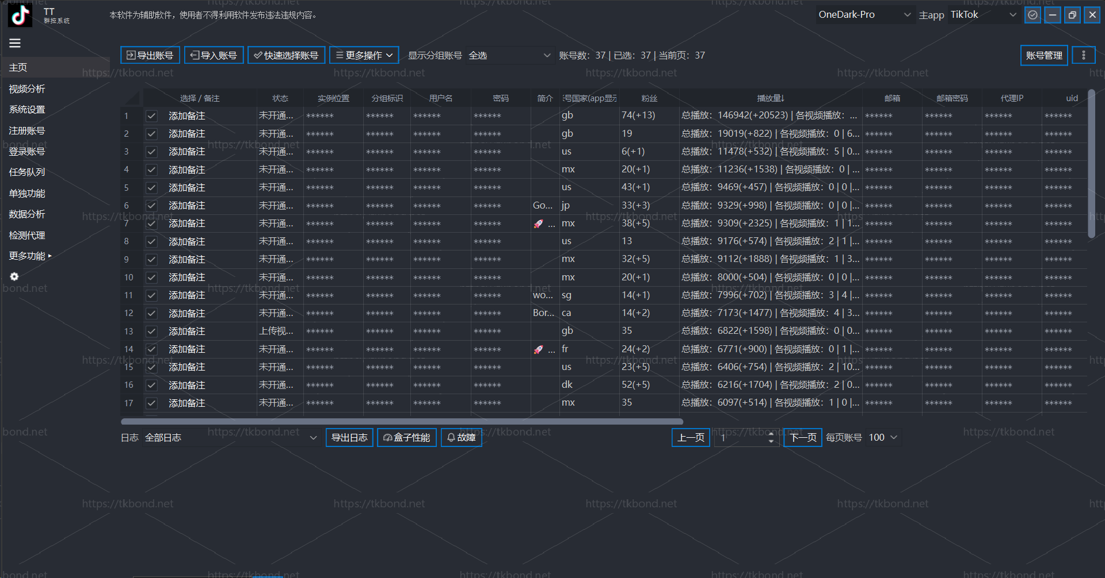Click the table's horizontal scrollbar
The image size is (1105, 578).
click(x=403, y=422)
